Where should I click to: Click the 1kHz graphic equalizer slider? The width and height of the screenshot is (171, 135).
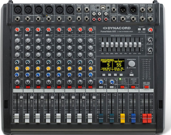click(121, 44)
